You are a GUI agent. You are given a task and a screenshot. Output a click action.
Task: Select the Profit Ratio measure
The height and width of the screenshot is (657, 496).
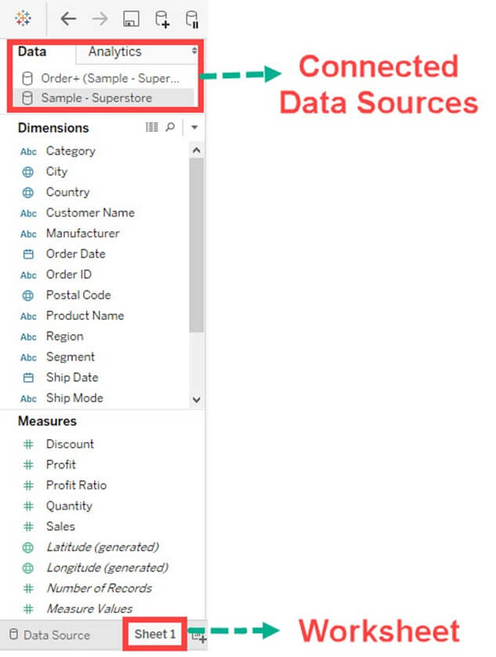click(x=76, y=485)
